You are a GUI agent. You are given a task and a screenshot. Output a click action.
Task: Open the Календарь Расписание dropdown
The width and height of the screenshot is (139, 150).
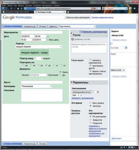coord(36,86)
